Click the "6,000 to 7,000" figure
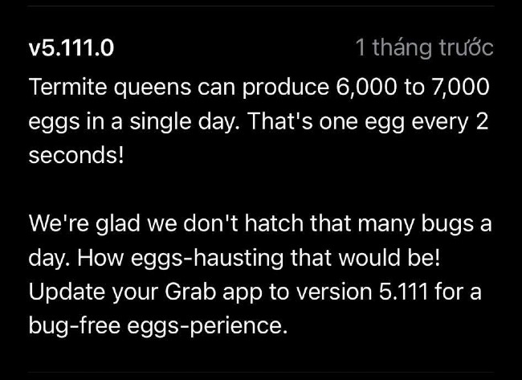The height and width of the screenshot is (380, 522). (x=413, y=88)
